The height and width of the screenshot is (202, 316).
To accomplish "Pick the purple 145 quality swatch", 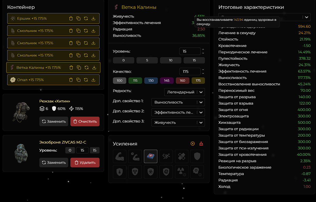I will (167, 81).
